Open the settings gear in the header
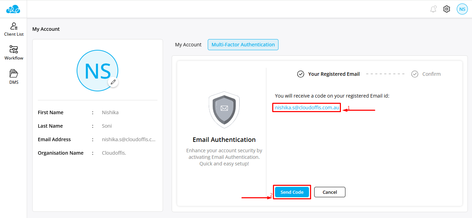 click(x=447, y=9)
